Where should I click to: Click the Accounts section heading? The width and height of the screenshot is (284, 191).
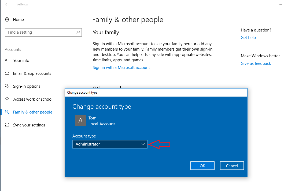13,49
